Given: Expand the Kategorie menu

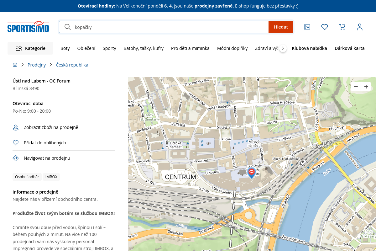Looking at the screenshot, I should [x=30, y=48].
